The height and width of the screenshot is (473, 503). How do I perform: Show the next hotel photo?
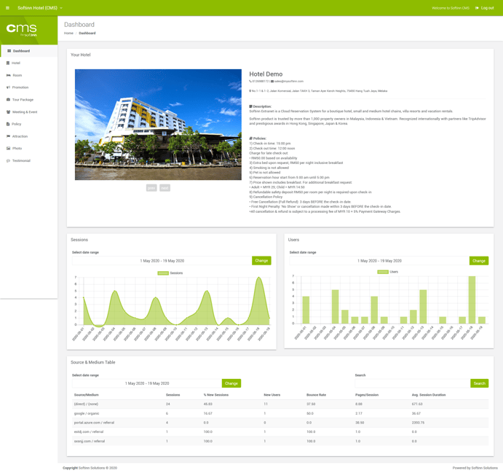point(165,188)
